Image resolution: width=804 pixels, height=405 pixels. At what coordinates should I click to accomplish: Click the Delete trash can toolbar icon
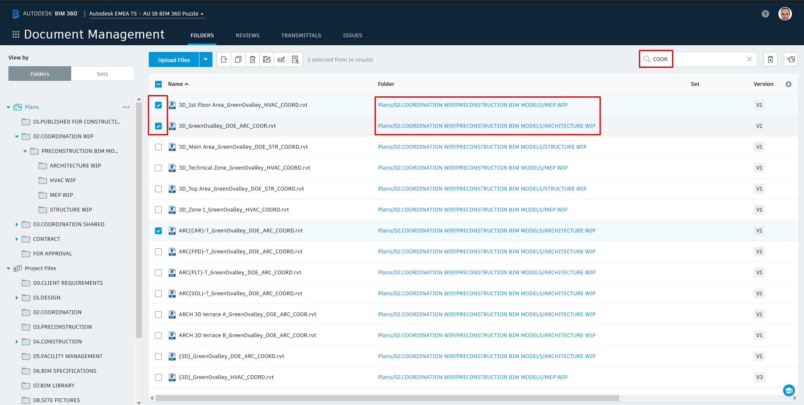[x=252, y=59]
